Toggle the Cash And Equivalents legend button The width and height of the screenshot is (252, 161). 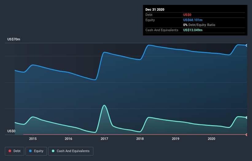[x=71, y=151]
